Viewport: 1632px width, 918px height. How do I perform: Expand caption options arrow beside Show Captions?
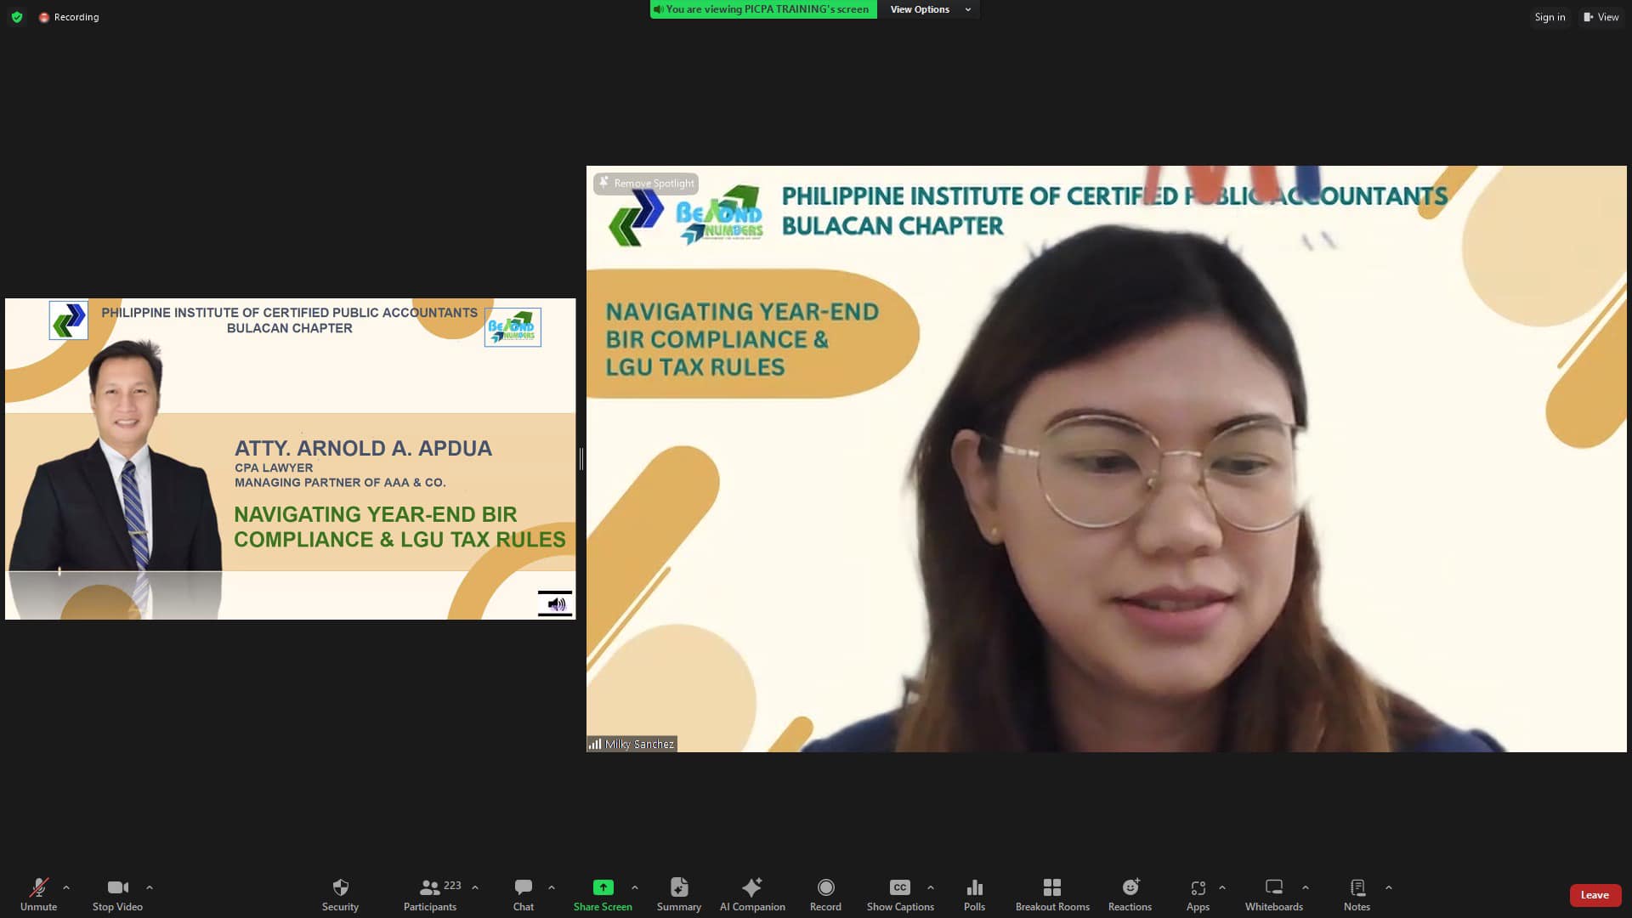(931, 887)
